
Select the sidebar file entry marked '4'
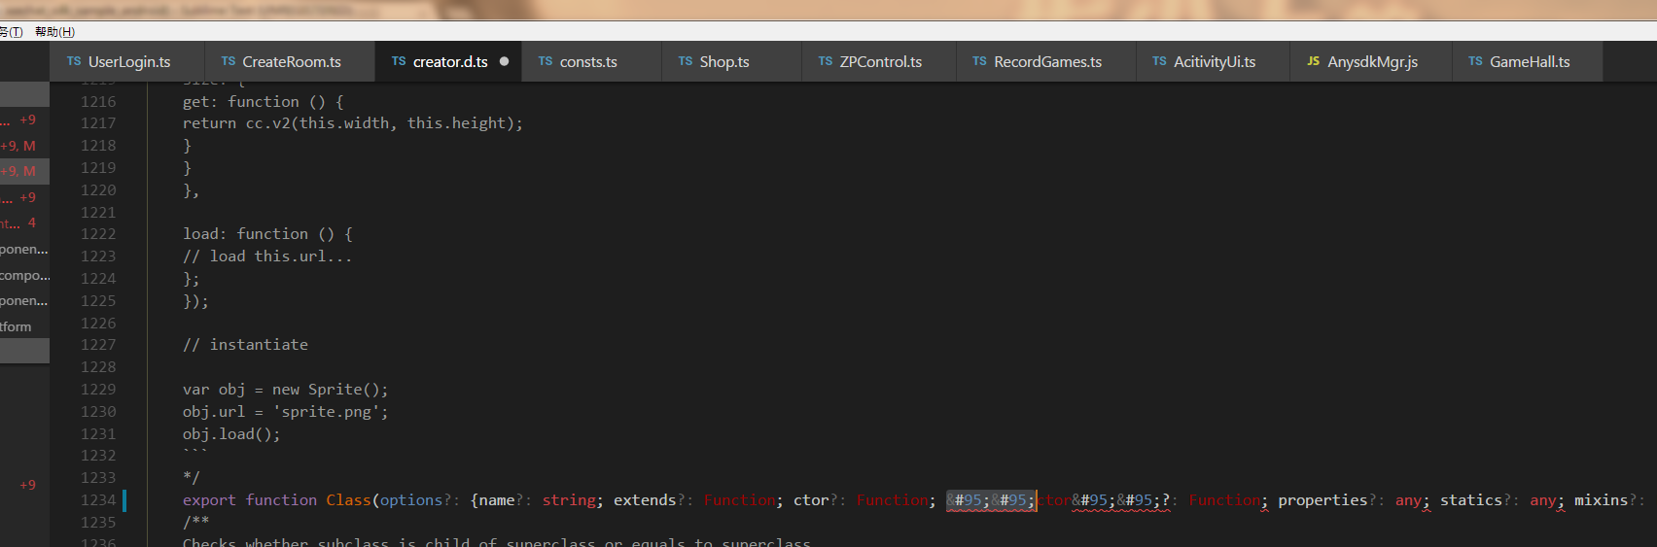[24, 222]
